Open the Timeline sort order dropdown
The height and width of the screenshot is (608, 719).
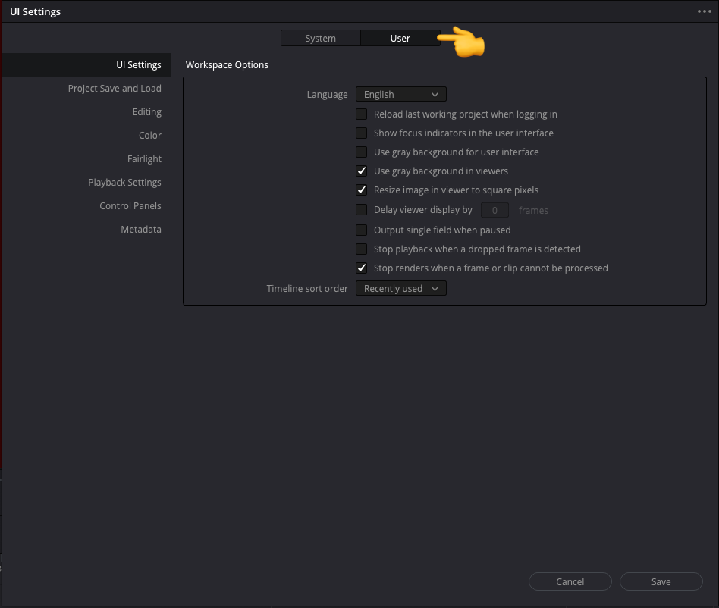(400, 288)
